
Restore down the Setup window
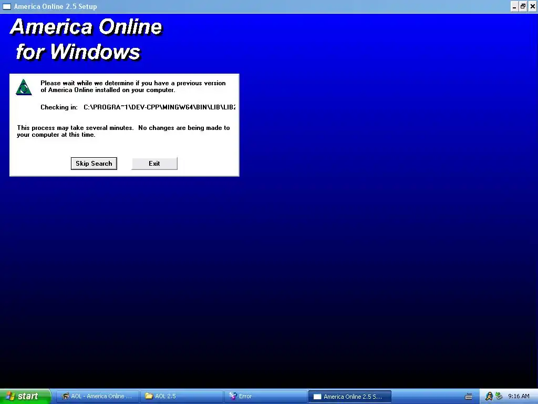tap(523, 6)
